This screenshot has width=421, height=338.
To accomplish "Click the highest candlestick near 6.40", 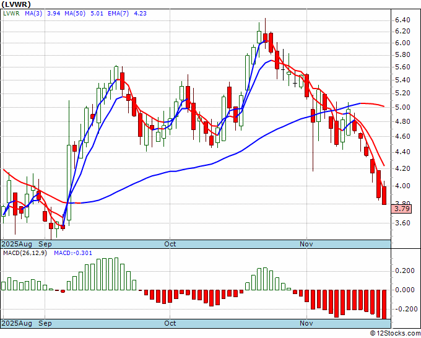I will (265, 33).
